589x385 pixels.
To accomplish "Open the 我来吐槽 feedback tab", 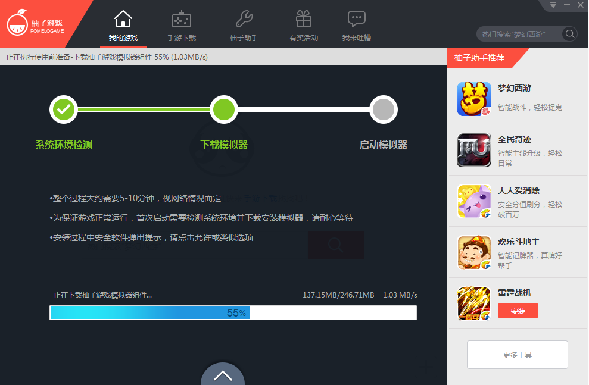I will coord(357,26).
